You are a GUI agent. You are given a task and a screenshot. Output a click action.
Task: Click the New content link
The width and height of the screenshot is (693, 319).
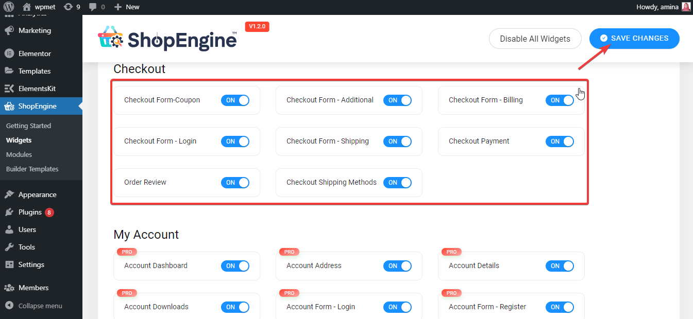click(x=132, y=7)
